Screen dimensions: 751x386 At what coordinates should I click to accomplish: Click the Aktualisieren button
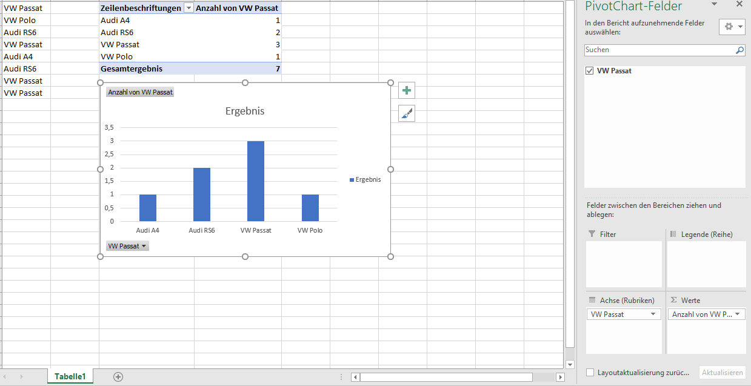point(723,373)
